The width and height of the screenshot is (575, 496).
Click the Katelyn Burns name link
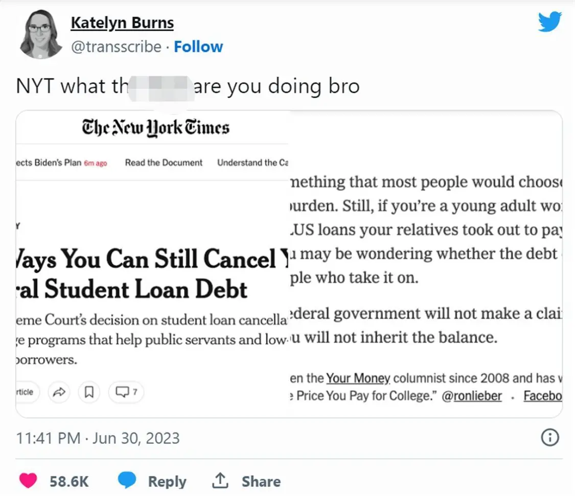coord(122,22)
